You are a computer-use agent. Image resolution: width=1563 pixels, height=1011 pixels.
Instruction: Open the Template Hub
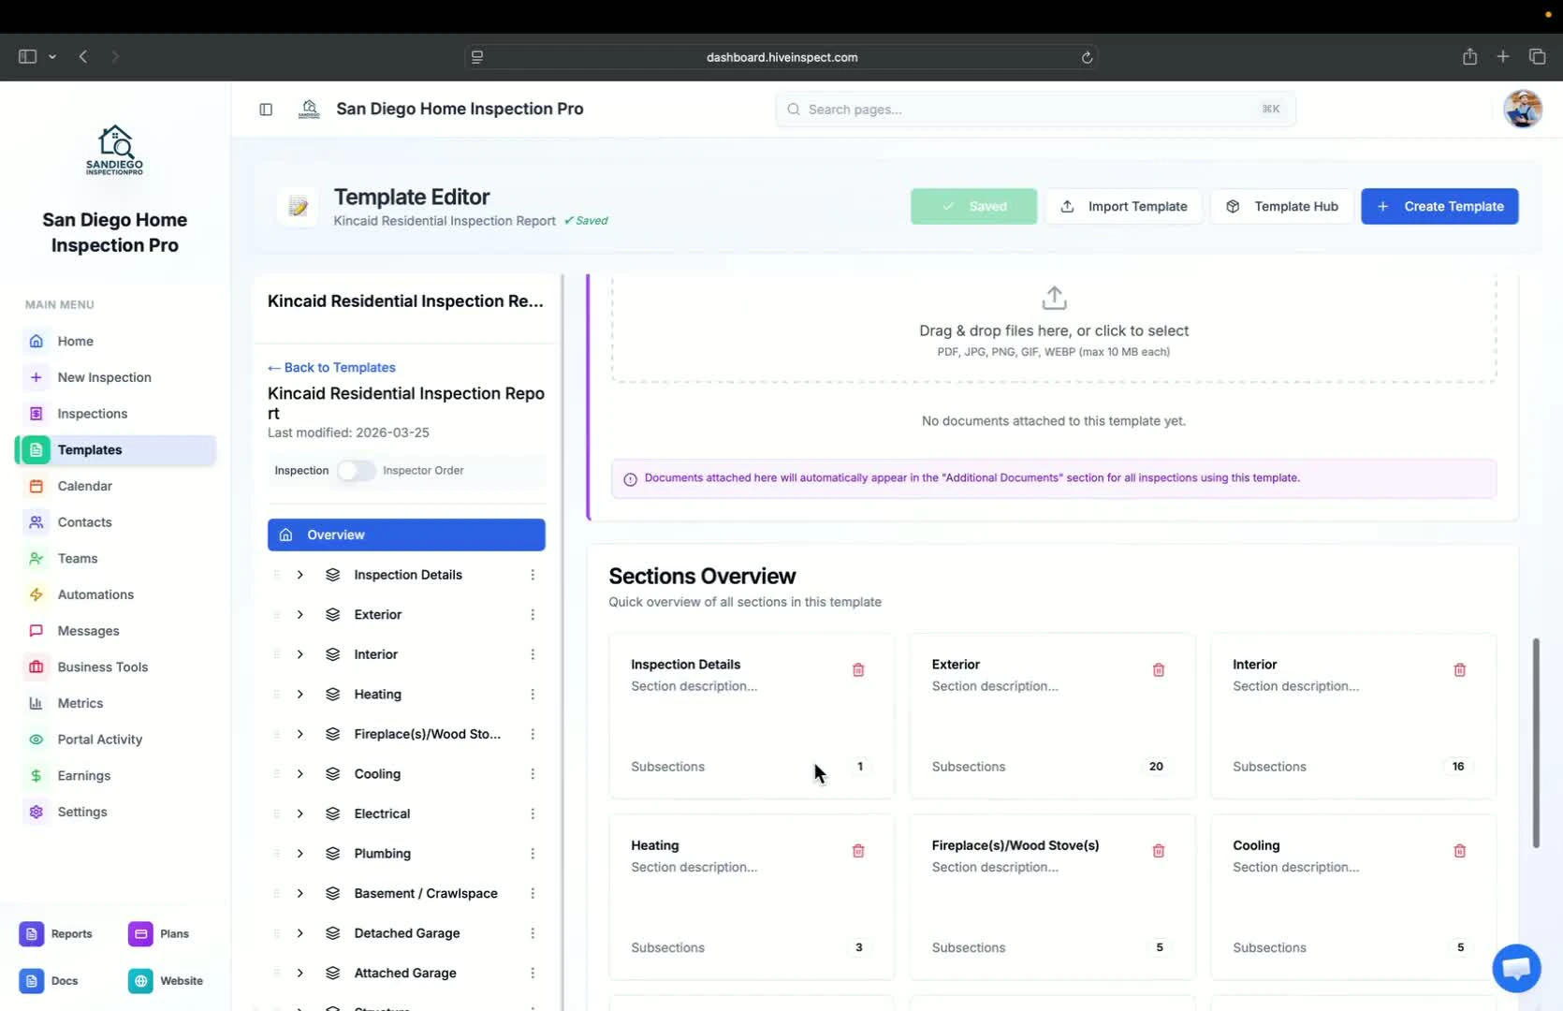(1282, 207)
